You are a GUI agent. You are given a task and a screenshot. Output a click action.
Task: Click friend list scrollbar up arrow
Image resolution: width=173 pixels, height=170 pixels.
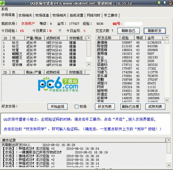click(x=167, y=38)
